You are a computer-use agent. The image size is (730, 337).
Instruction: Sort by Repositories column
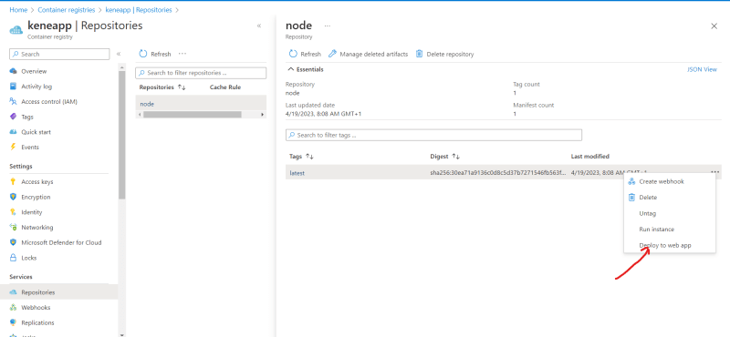pos(162,87)
